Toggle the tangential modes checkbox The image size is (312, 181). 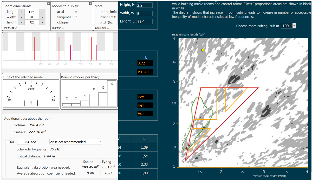click(76, 17)
